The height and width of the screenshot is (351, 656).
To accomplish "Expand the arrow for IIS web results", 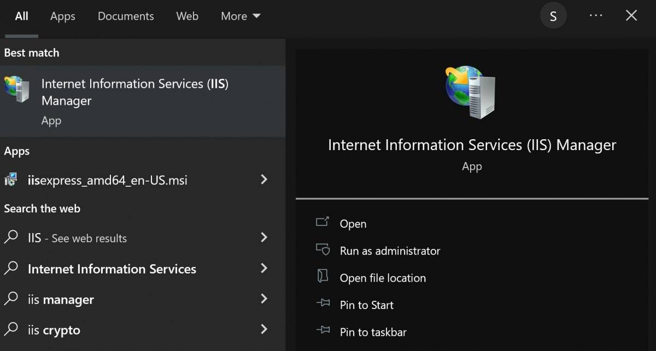I will [x=264, y=237].
